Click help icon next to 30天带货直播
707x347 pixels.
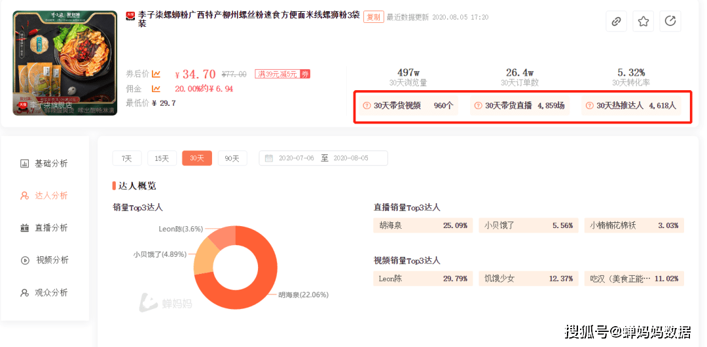click(x=478, y=105)
